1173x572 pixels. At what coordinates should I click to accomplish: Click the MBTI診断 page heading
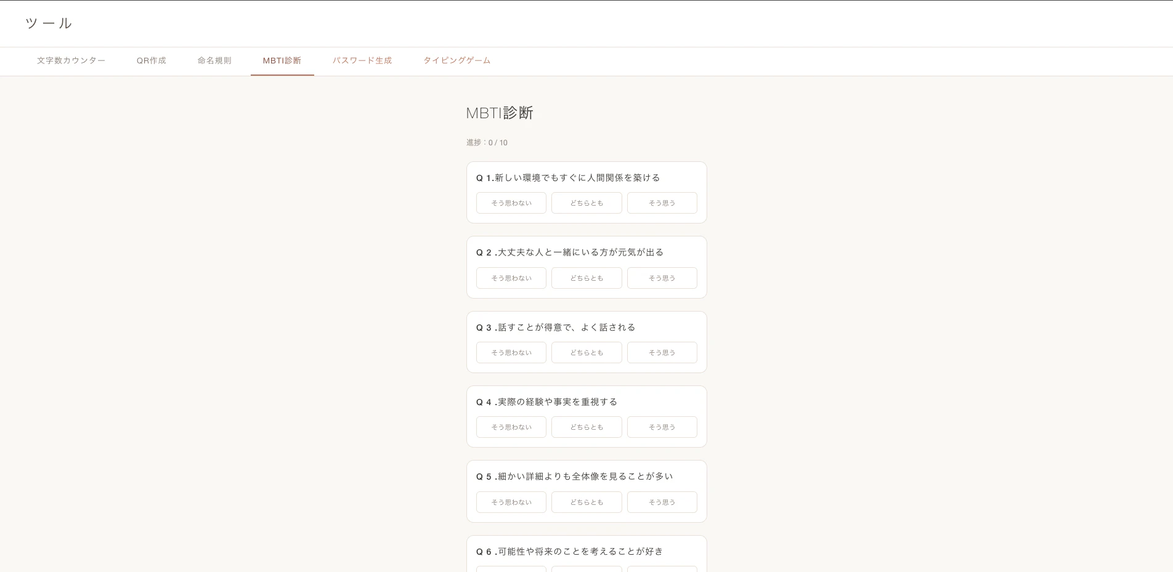click(500, 113)
